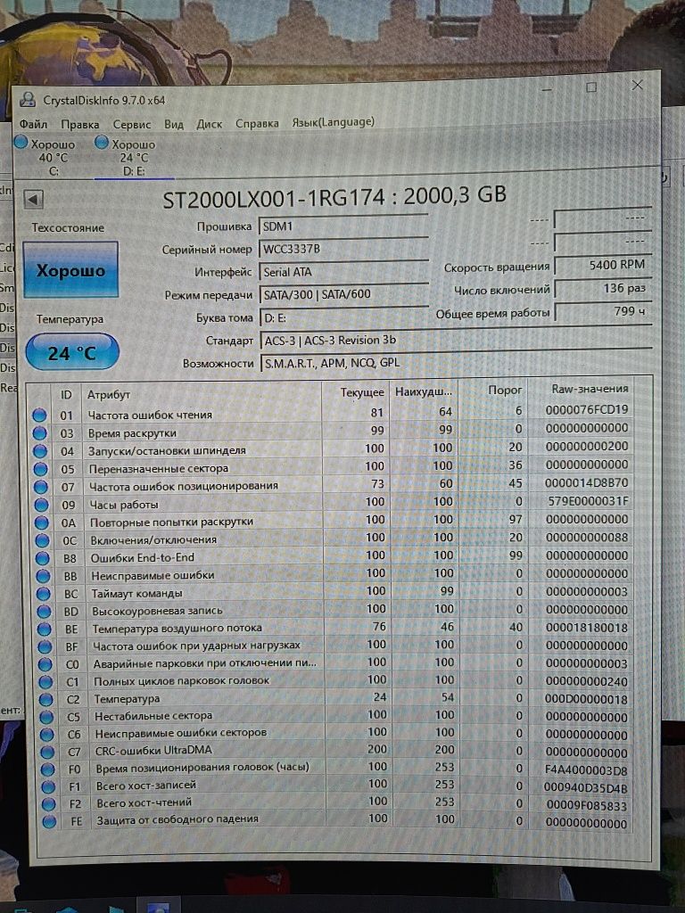Open the Вид menu
The image size is (685, 913).
tap(174, 124)
